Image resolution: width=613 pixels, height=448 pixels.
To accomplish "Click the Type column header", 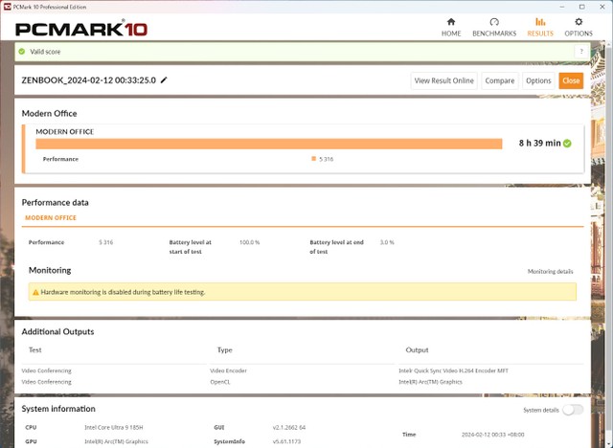I will [225, 350].
